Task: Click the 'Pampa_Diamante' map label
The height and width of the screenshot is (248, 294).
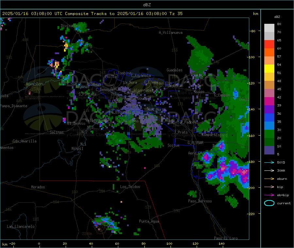Action: coord(13,106)
